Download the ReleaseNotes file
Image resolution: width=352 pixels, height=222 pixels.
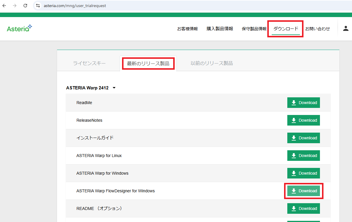coord(303,120)
